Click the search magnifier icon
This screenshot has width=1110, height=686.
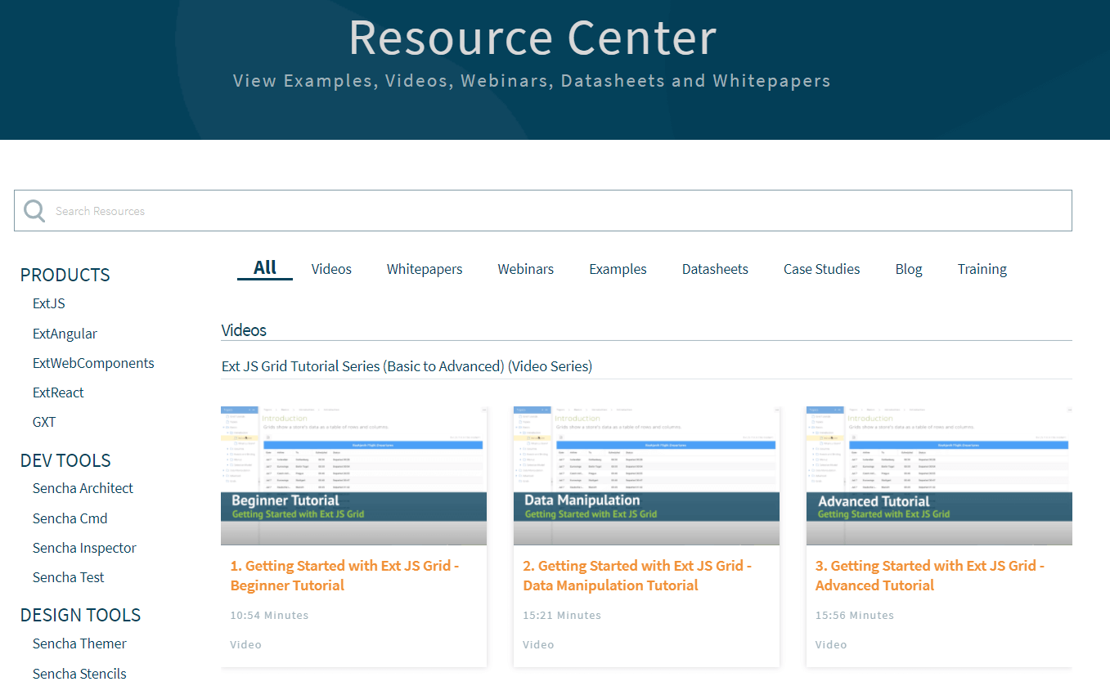coord(34,211)
